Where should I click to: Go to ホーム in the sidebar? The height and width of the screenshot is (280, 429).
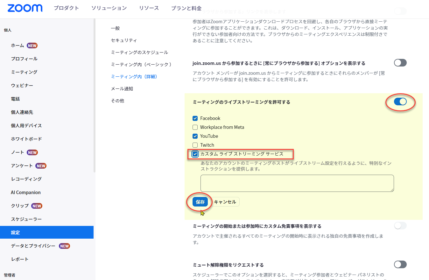pyautogui.click(x=18, y=45)
